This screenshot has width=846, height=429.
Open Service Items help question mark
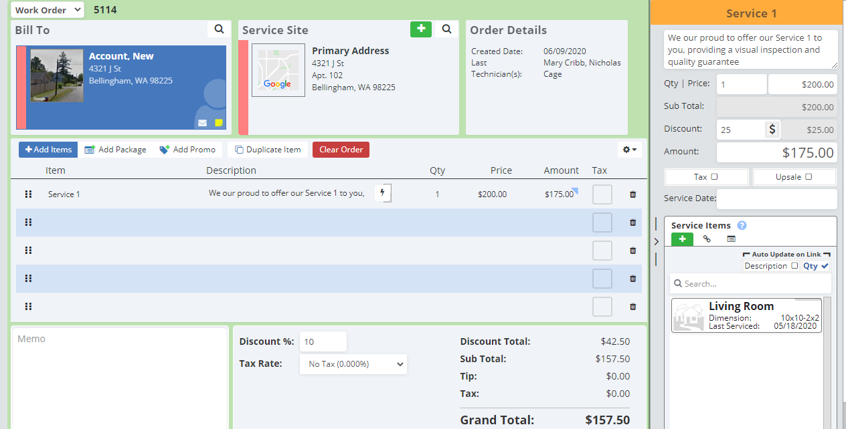(x=742, y=226)
